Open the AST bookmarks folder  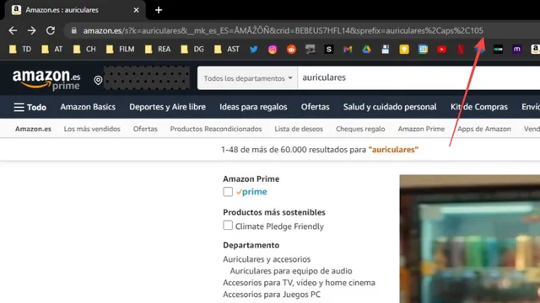click(227, 49)
